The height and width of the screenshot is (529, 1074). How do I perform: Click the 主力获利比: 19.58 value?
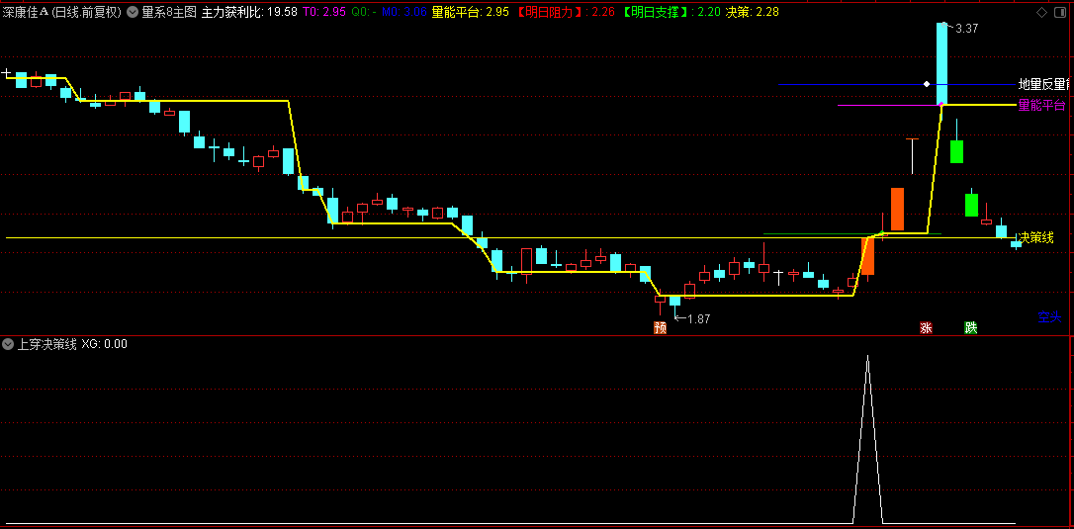coord(249,12)
